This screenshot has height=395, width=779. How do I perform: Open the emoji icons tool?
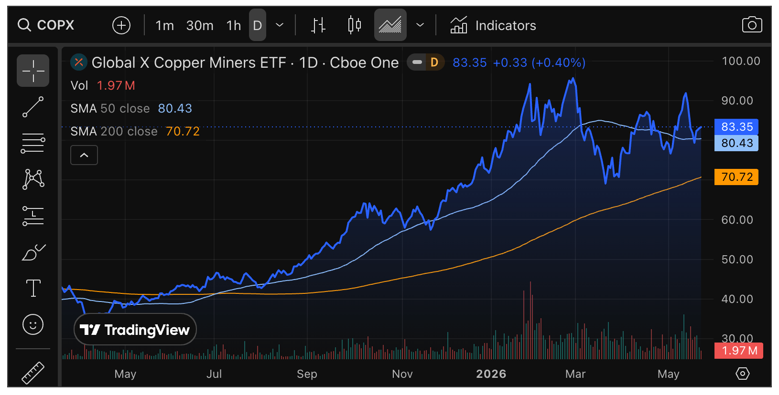point(33,324)
